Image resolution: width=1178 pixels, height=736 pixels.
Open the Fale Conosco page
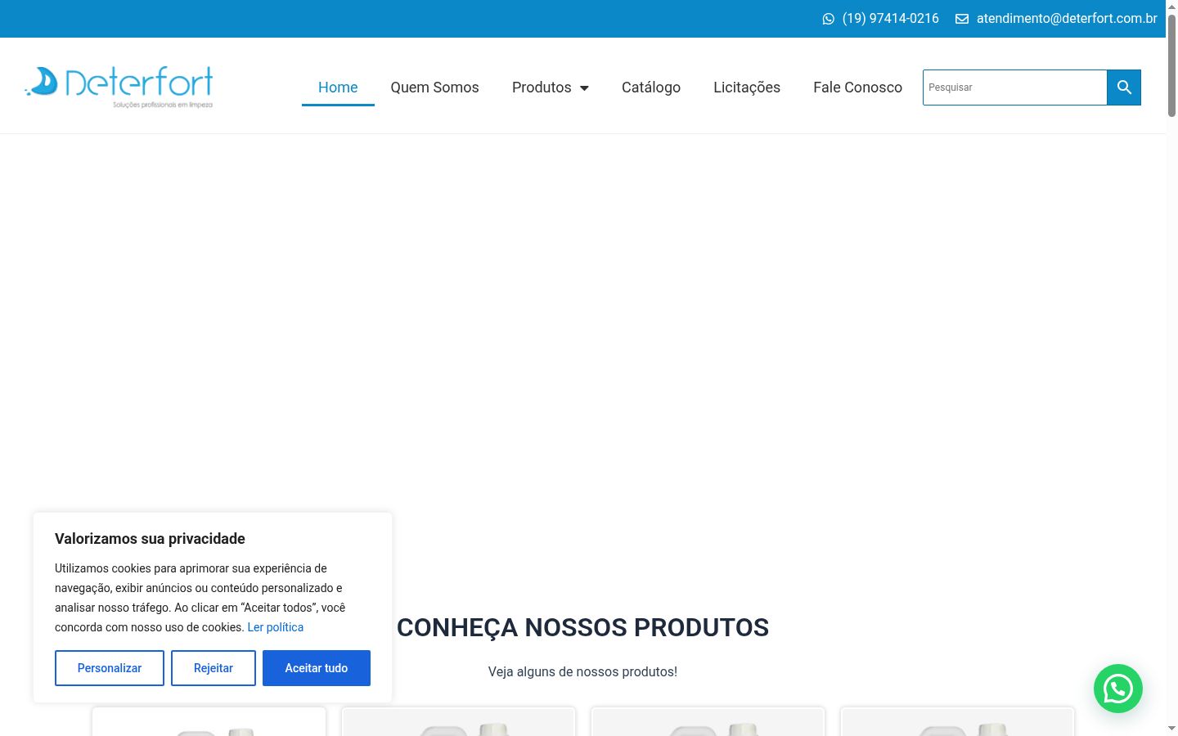[857, 88]
